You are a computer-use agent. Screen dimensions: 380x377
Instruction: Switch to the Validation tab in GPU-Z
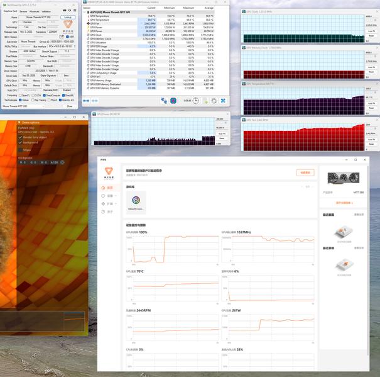click(46, 11)
